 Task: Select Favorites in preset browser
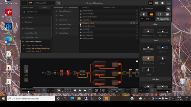click(29, 22)
